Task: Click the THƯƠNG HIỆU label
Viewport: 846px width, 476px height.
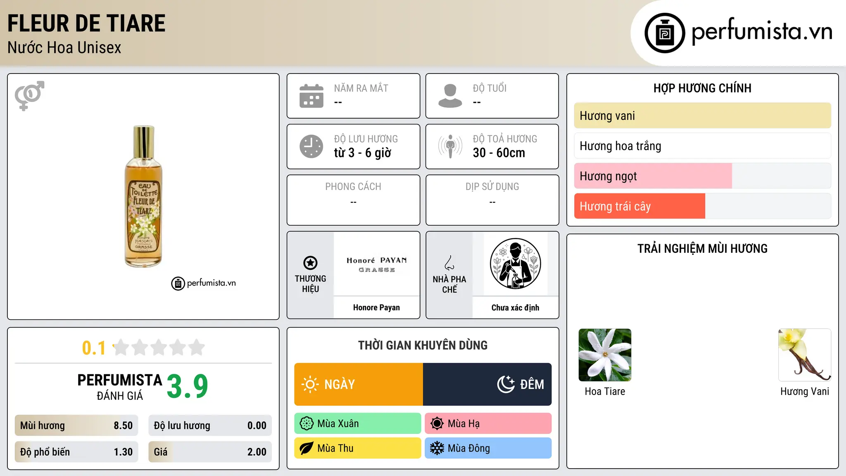Action: point(310,284)
